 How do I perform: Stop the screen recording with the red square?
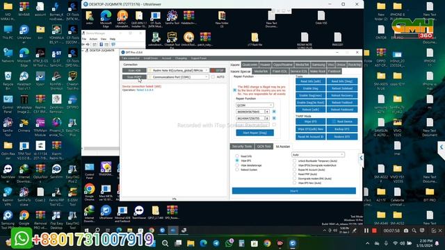374,231
